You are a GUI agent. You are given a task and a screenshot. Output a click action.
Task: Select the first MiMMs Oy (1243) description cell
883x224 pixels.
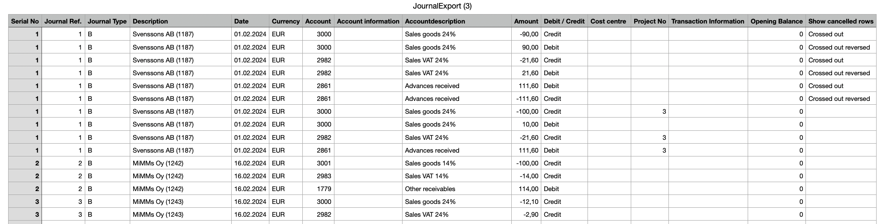[180, 201]
